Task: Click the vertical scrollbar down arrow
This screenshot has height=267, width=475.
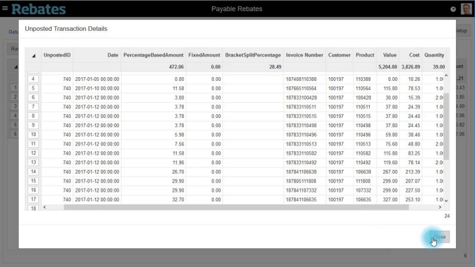Action: (x=446, y=201)
